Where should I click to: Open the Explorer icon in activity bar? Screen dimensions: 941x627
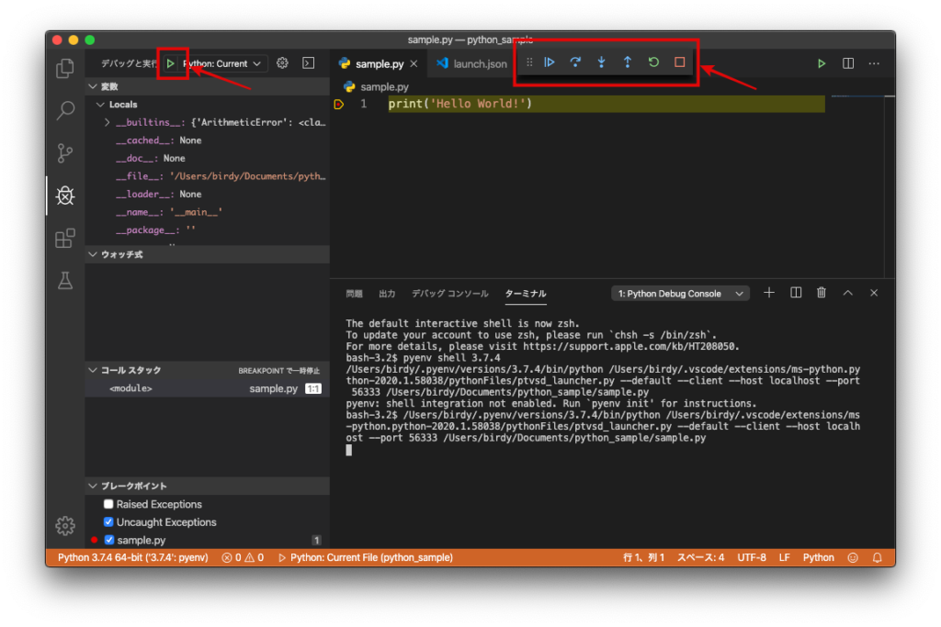pos(64,68)
